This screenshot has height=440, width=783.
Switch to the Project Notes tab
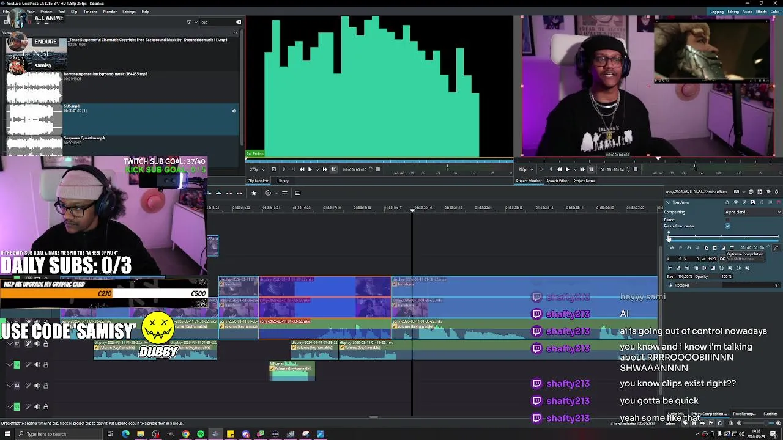[x=584, y=181]
